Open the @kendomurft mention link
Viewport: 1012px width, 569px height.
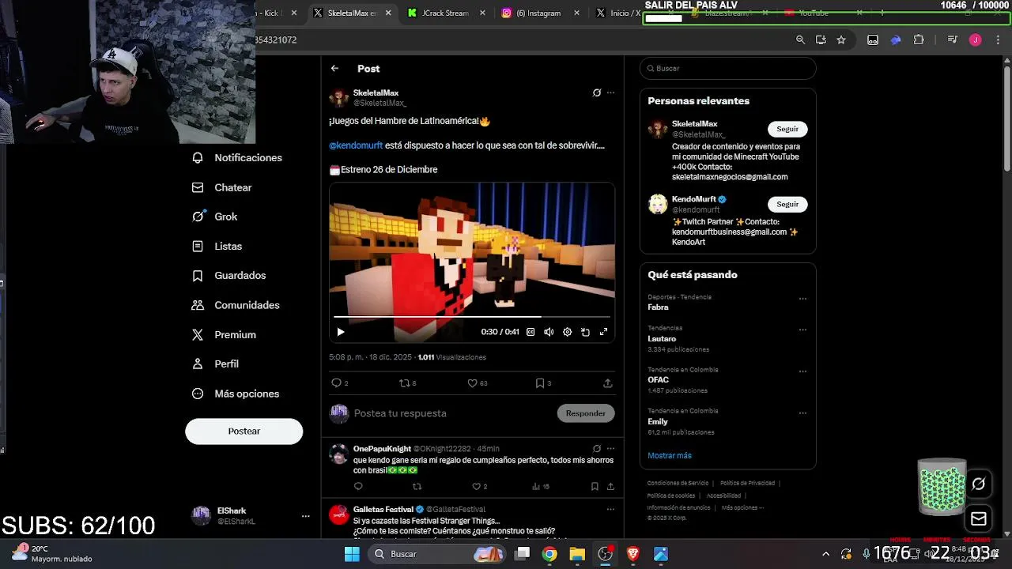356,145
